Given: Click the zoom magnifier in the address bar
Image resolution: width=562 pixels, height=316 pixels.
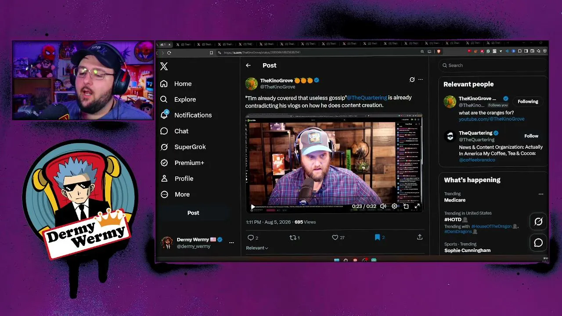Looking at the screenshot, I should (x=422, y=52).
